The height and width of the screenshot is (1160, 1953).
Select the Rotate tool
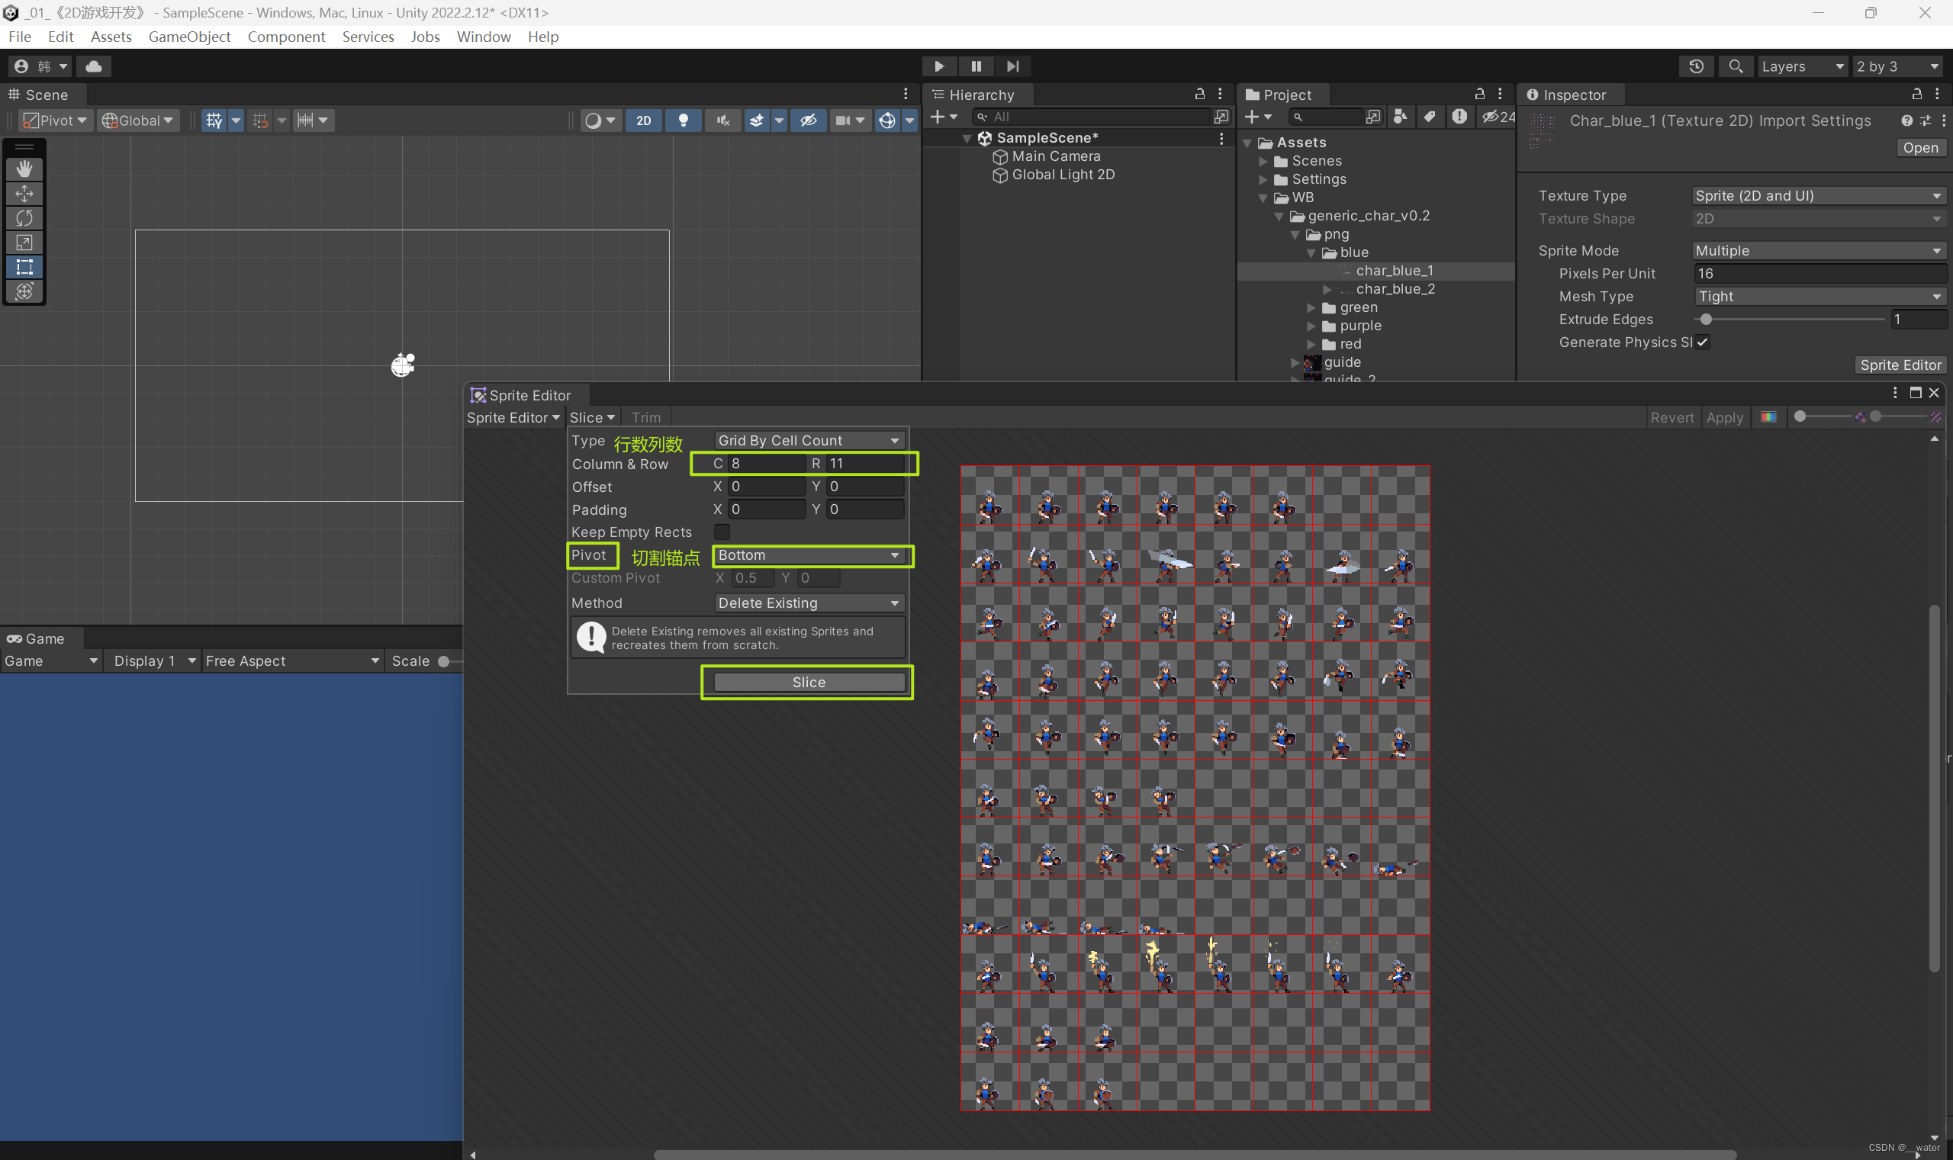[x=24, y=218]
